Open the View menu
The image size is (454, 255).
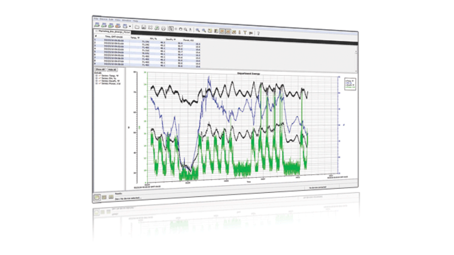(118, 20)
